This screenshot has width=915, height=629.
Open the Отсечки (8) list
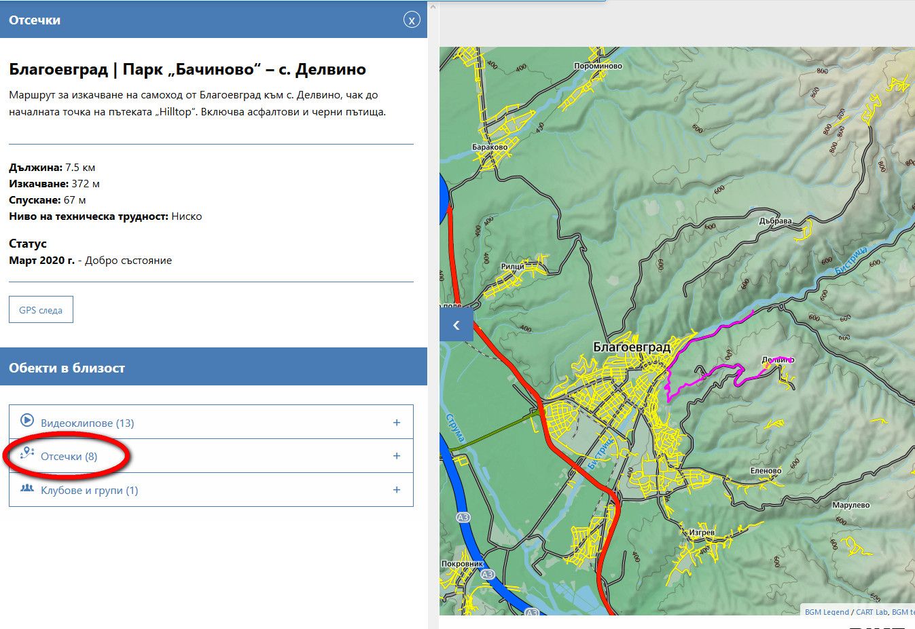[x=69, y=457]
